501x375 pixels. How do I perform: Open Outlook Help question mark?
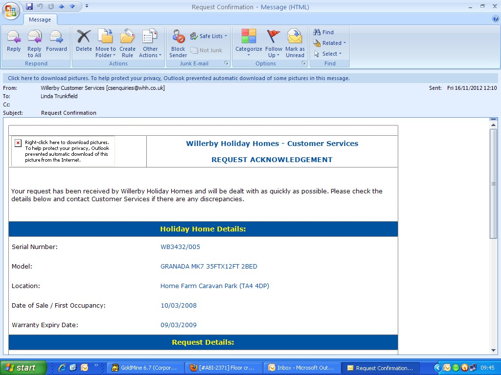point(496,19)
